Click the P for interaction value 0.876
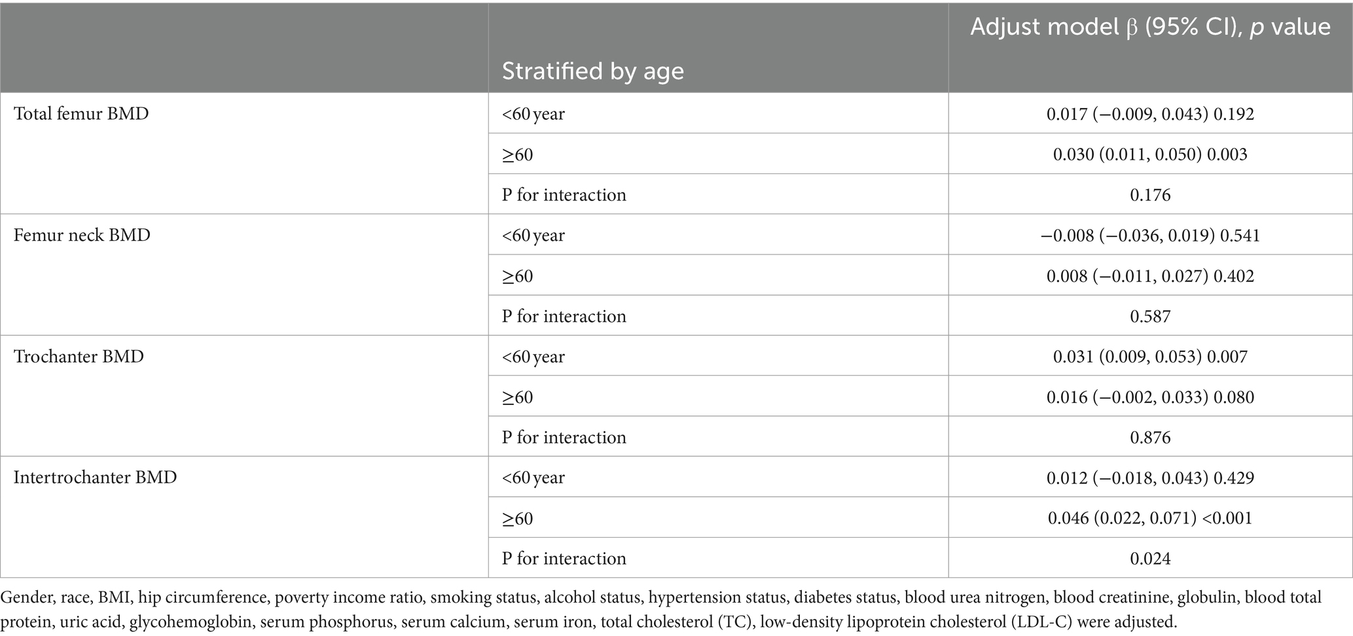Image resolution: width=1353 pixels, height=636 pixels. pyautogui.click(x=1150, y=438)
